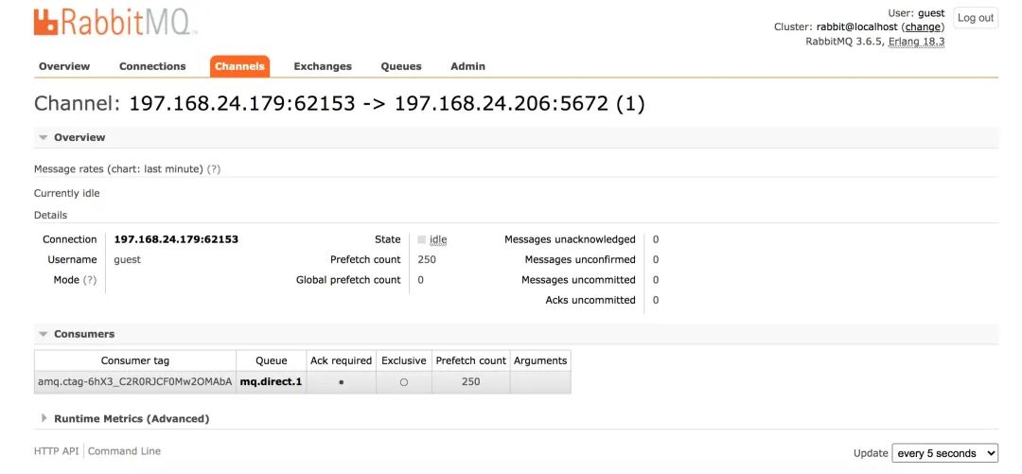Click the Currently idle text
Viewport: 1022px width, 474px height.
click(x=66, y=194)
